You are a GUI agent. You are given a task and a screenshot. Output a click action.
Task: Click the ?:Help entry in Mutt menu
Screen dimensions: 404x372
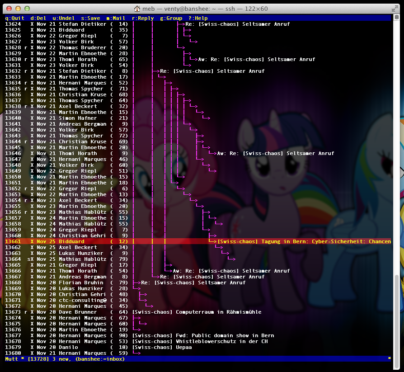(x=198, y=18)
